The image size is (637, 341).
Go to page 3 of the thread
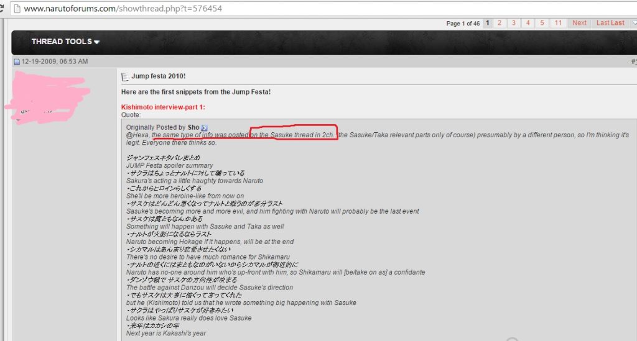(514, 23)
